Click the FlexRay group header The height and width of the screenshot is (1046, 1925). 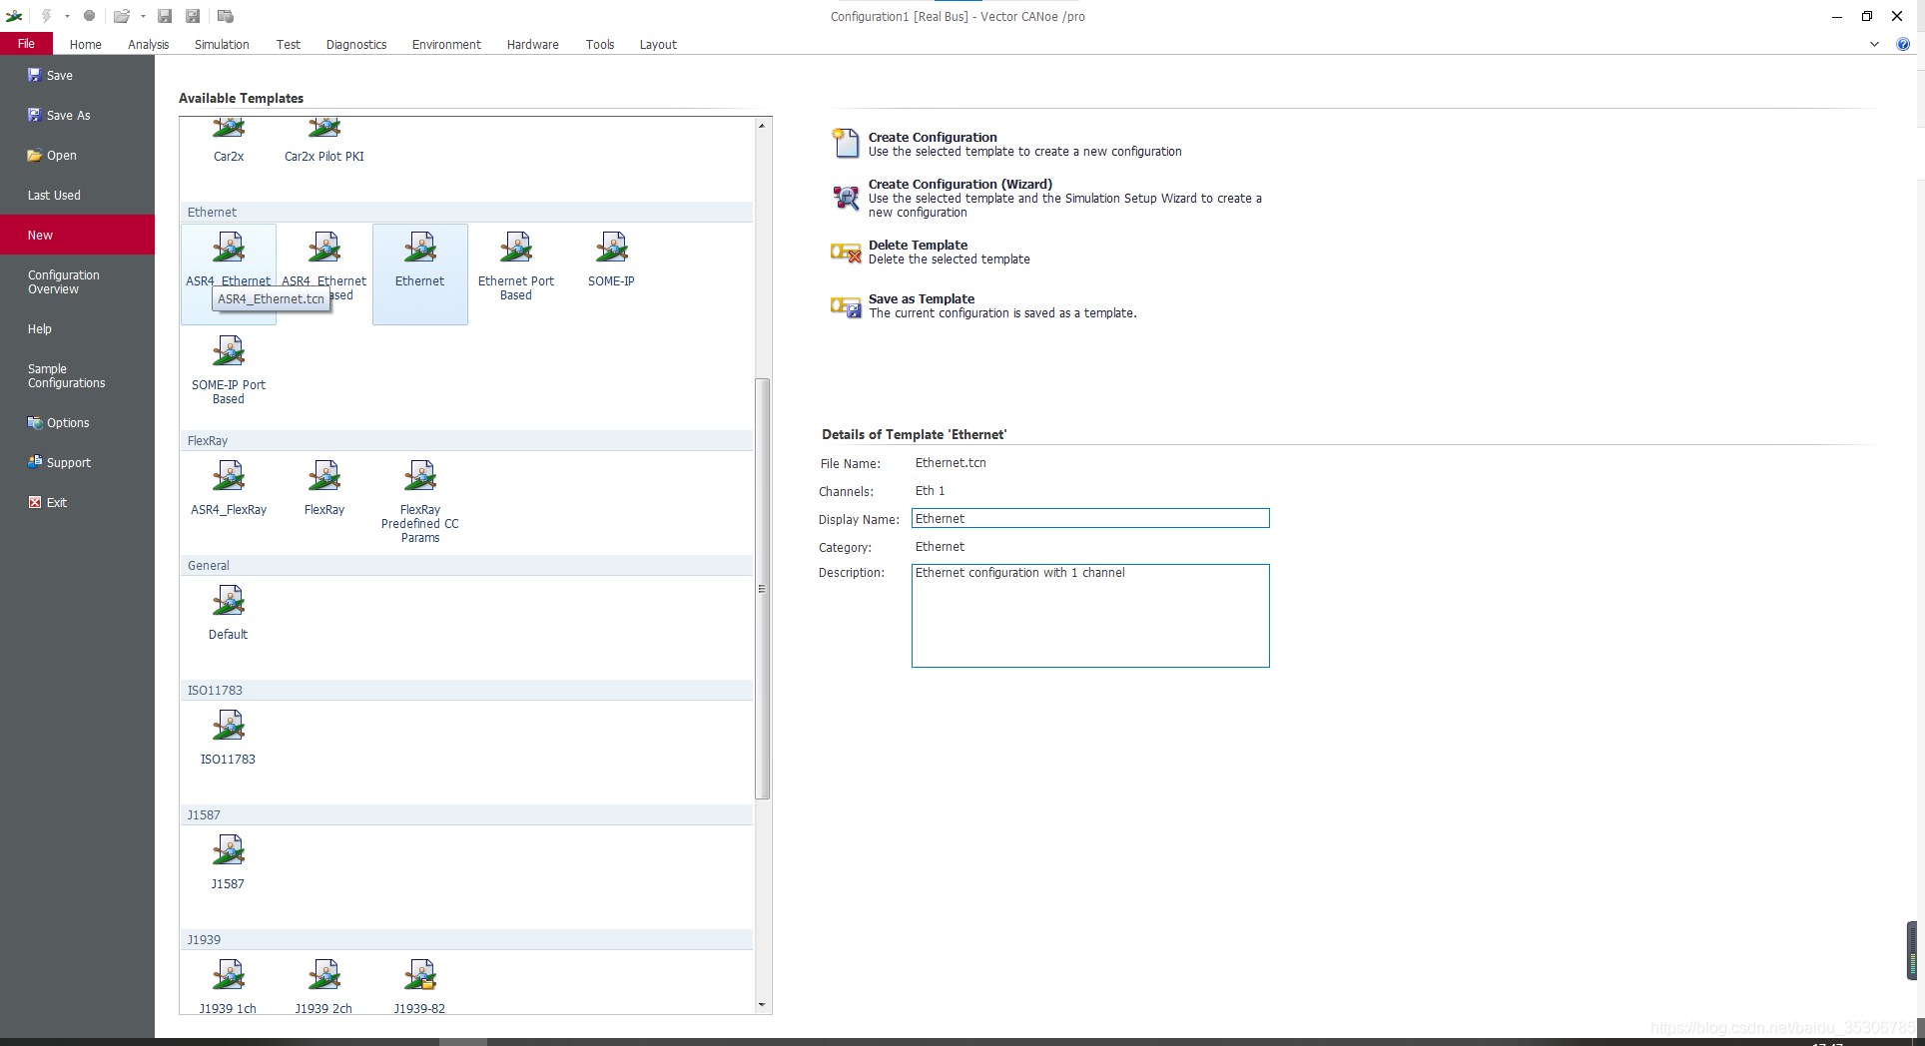pyautogui.click(x=466, y=440)
